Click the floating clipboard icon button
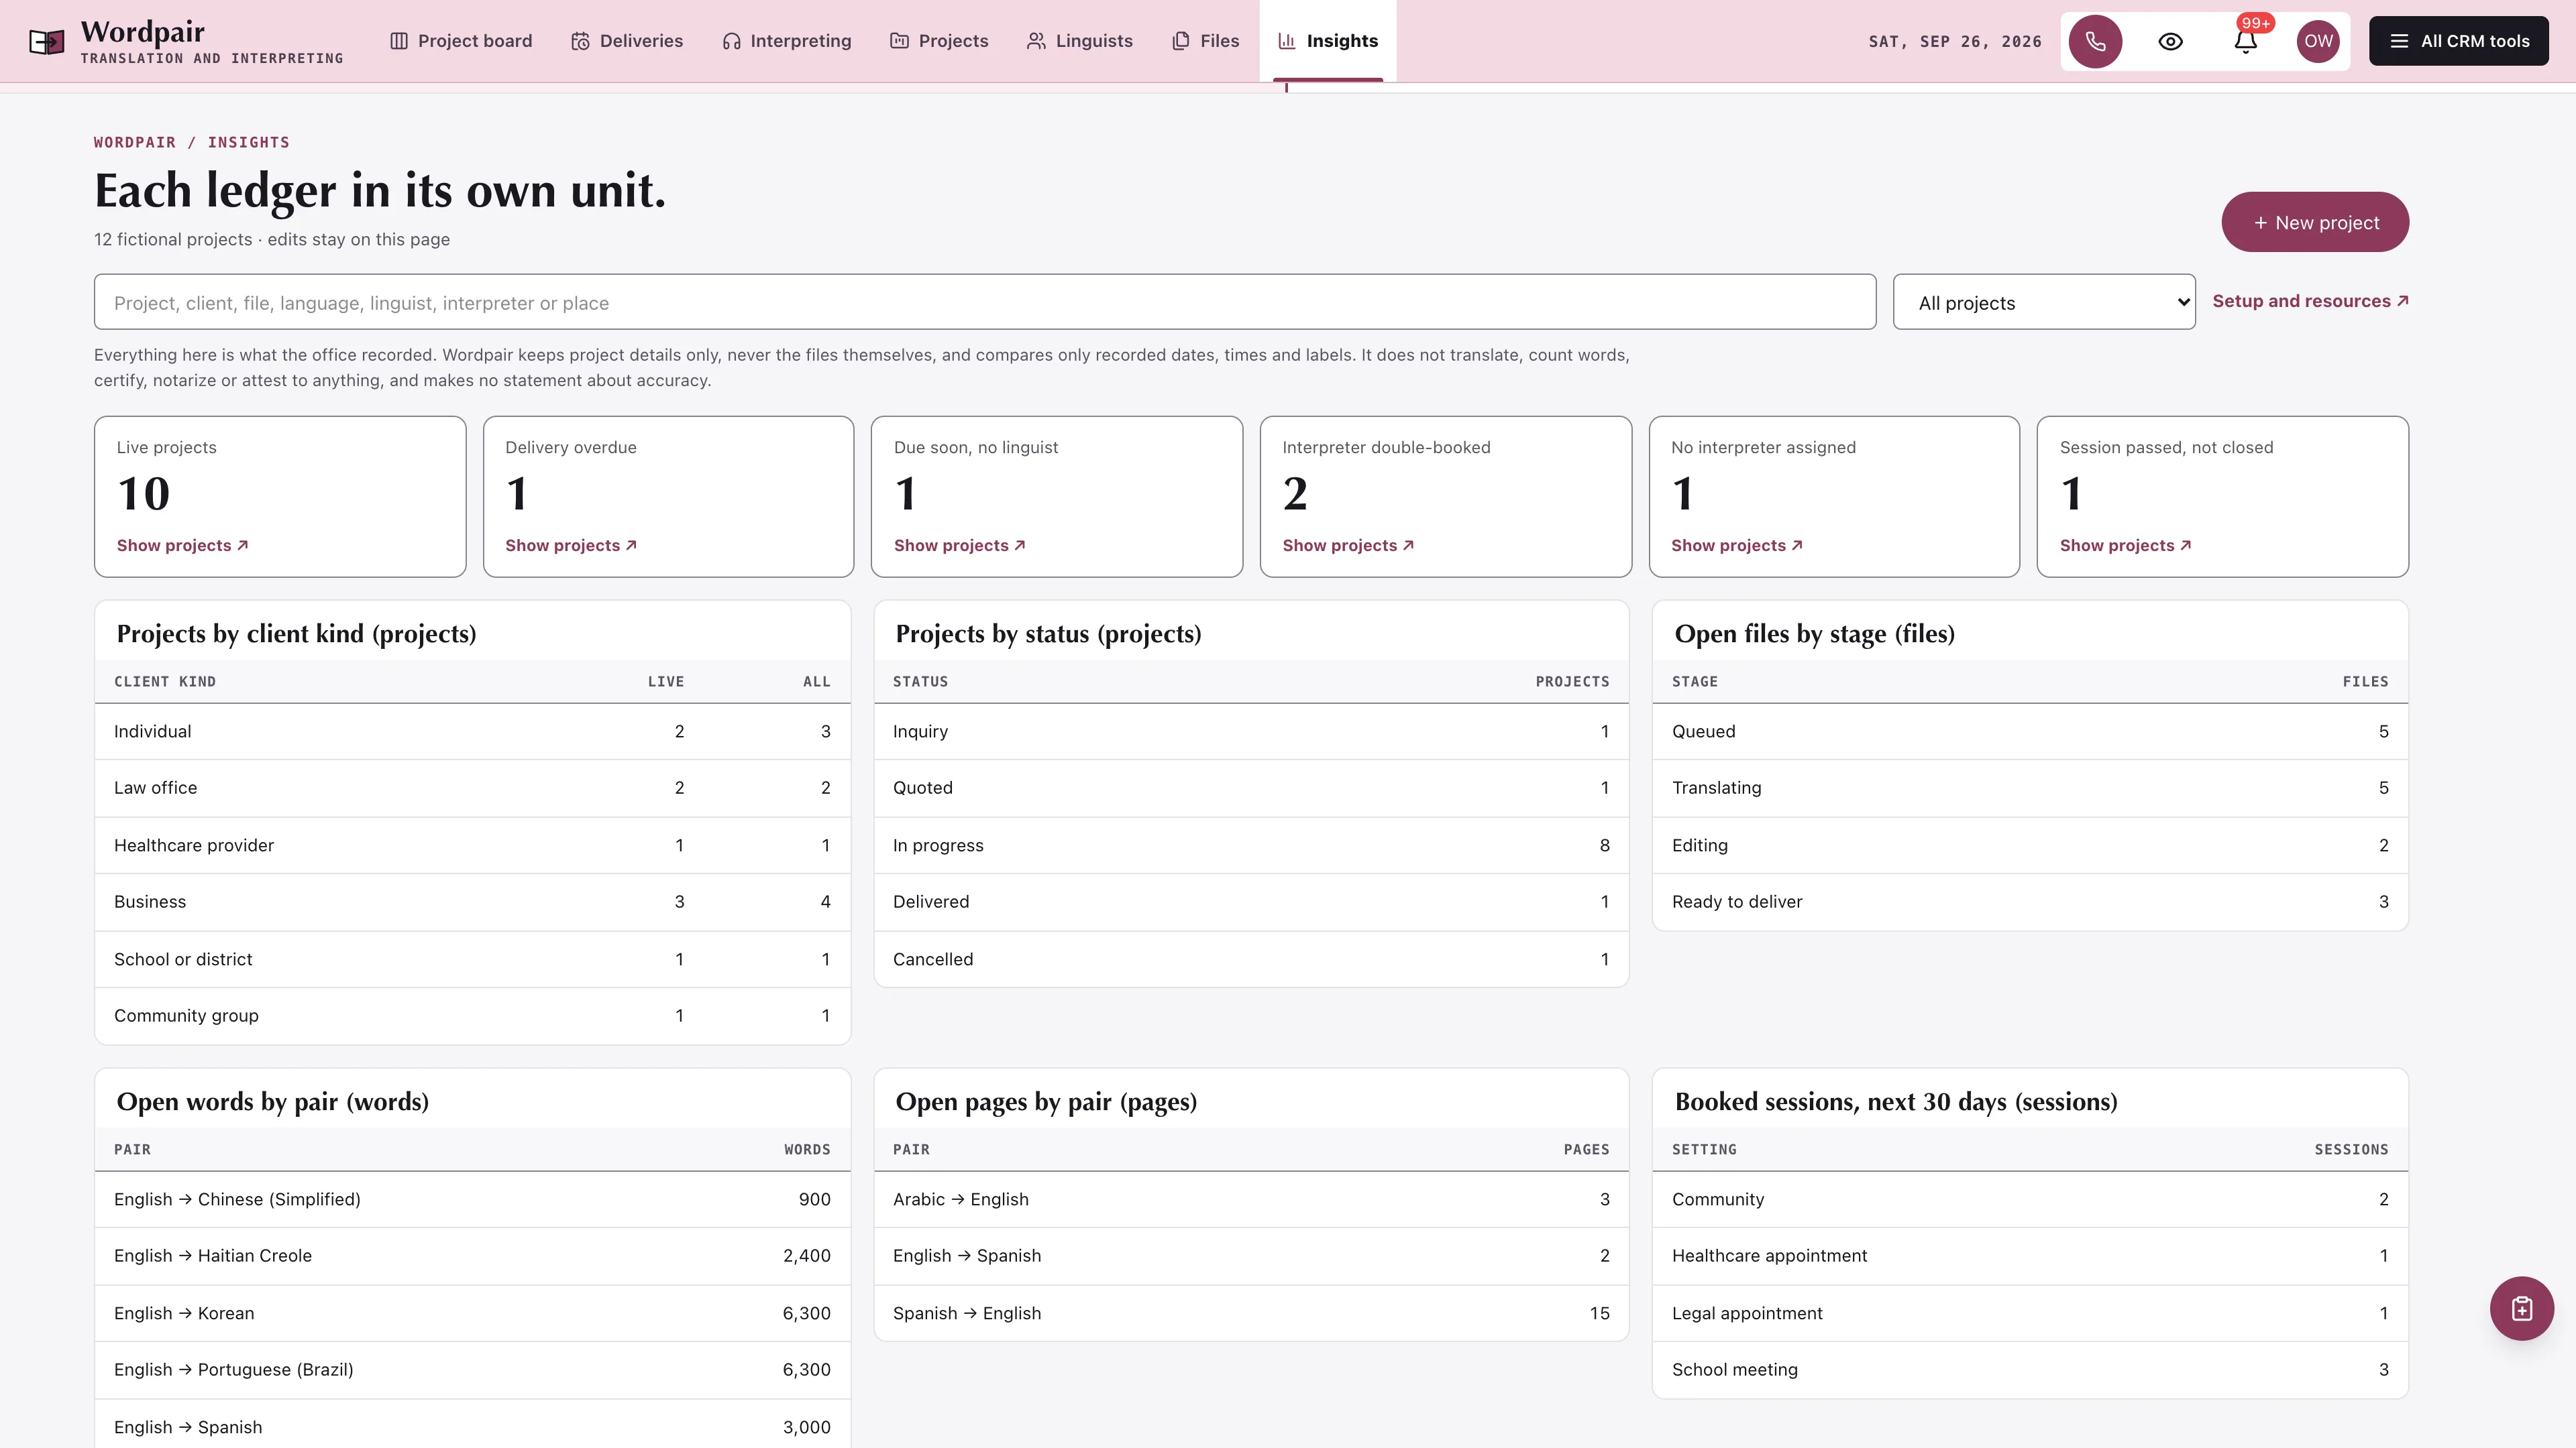 tap(2521, 1308)
